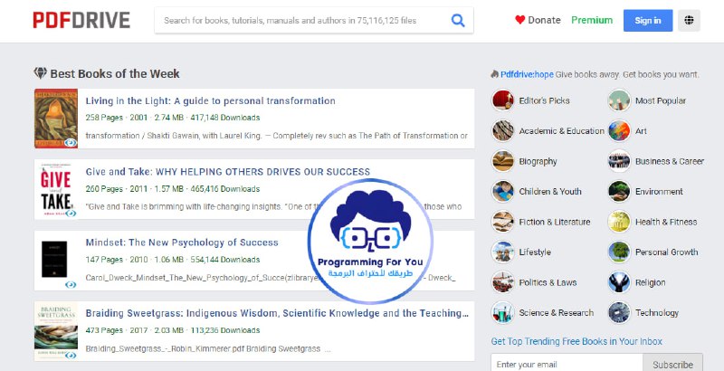
Task: Click the PDFDRIVE logo
Action: (x=81, y=20)
